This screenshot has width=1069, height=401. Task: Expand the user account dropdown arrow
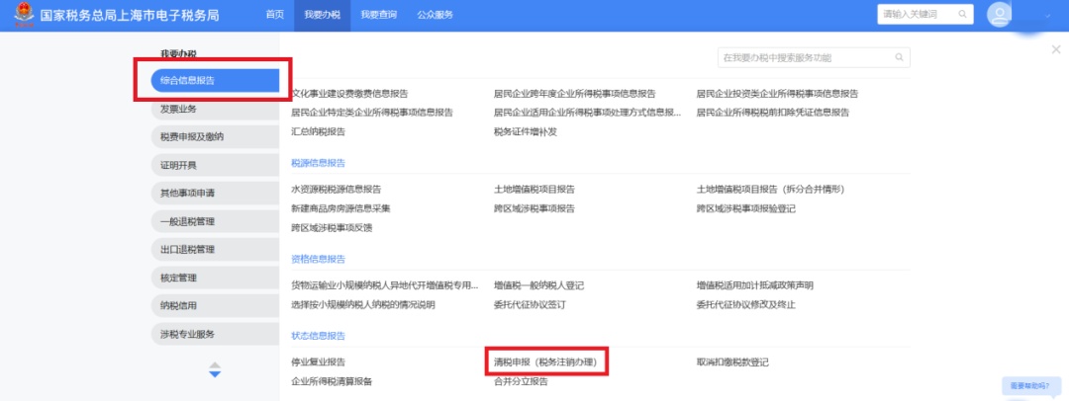point(1047,16)
